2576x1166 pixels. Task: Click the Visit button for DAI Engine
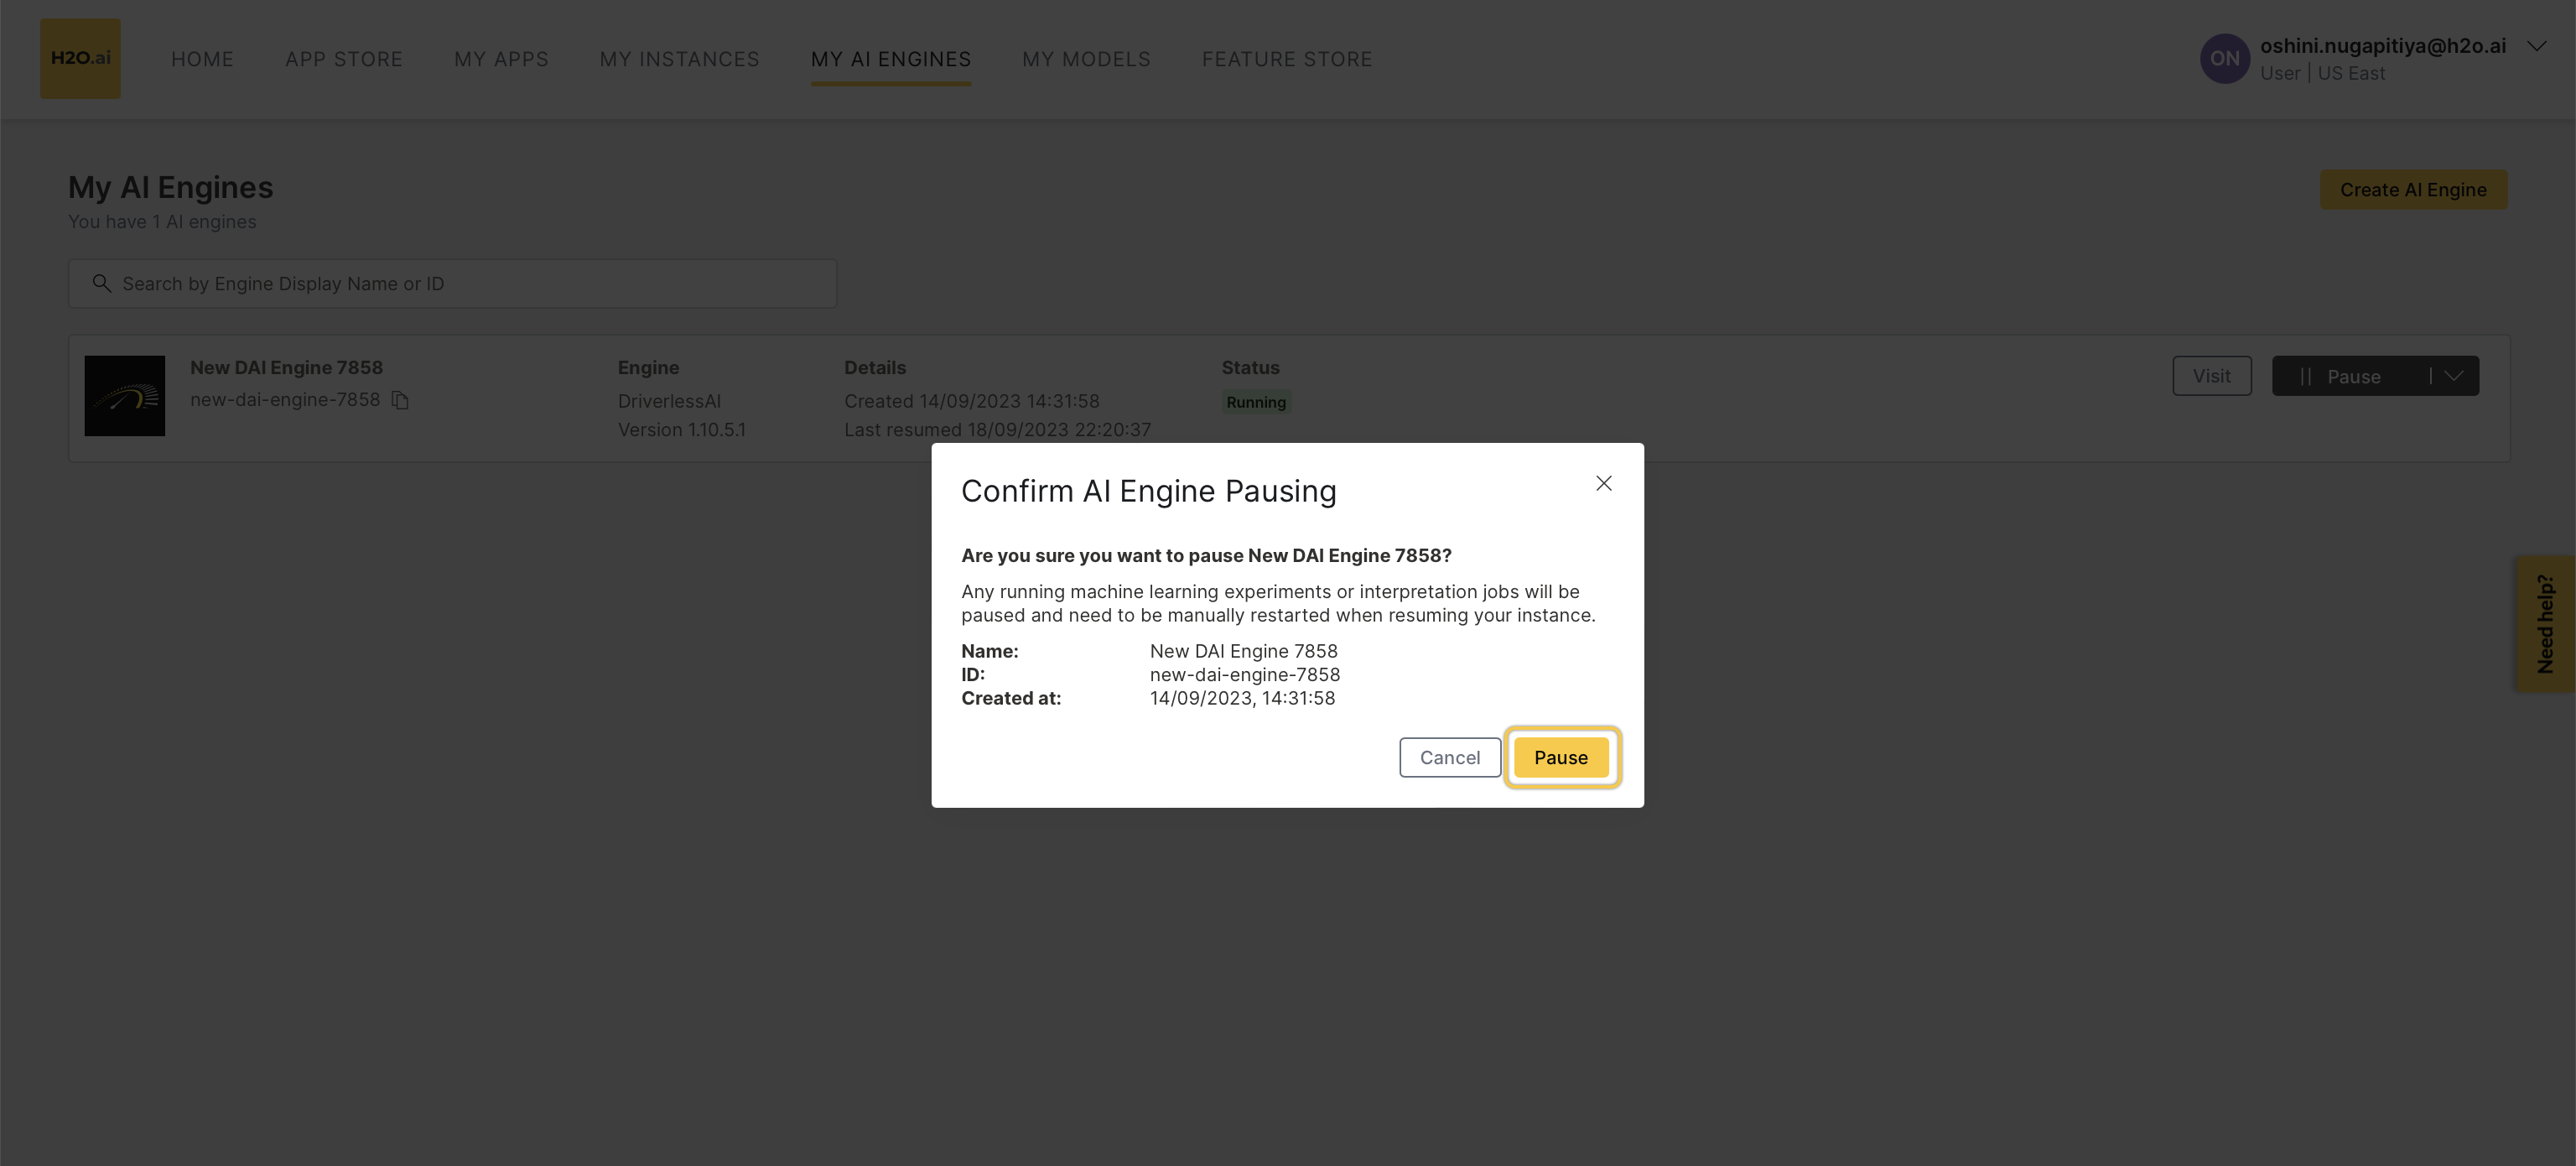(2211, 375)
